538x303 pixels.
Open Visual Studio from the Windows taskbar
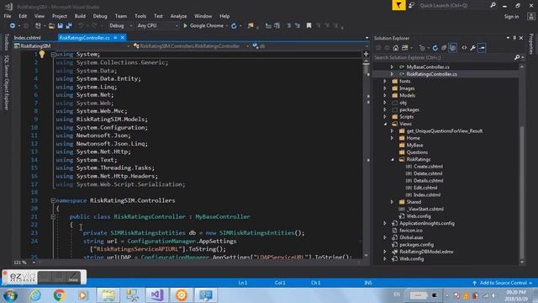[x=157, y=295]
